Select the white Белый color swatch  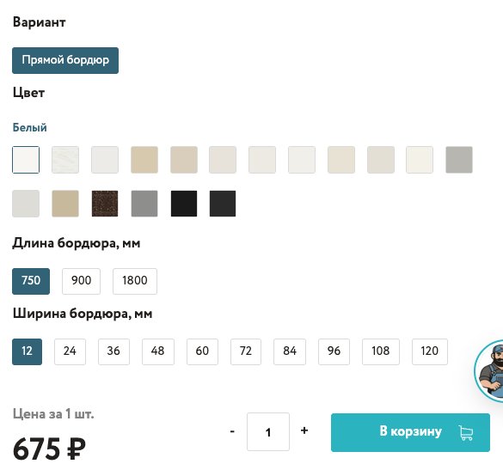[26, 160]
